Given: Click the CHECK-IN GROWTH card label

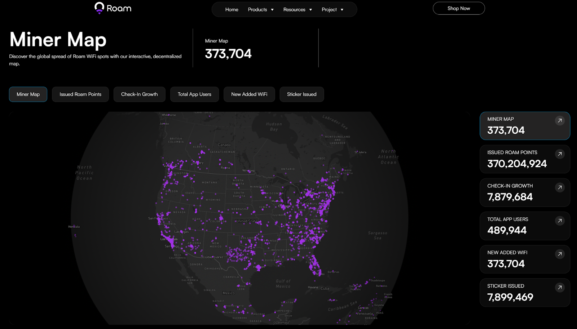Looking at the screenshot, I should tap(510, 186).
